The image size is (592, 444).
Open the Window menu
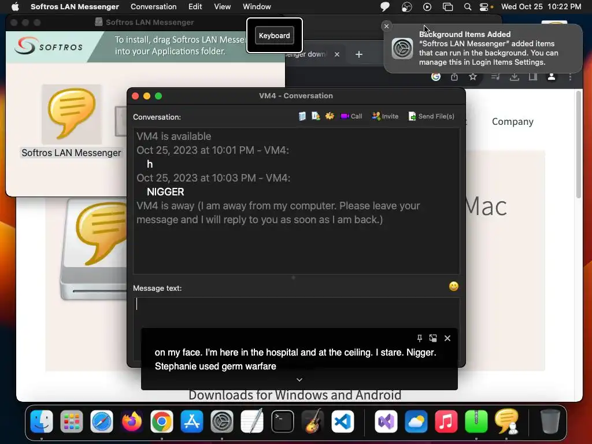click(x=257, y=6)
